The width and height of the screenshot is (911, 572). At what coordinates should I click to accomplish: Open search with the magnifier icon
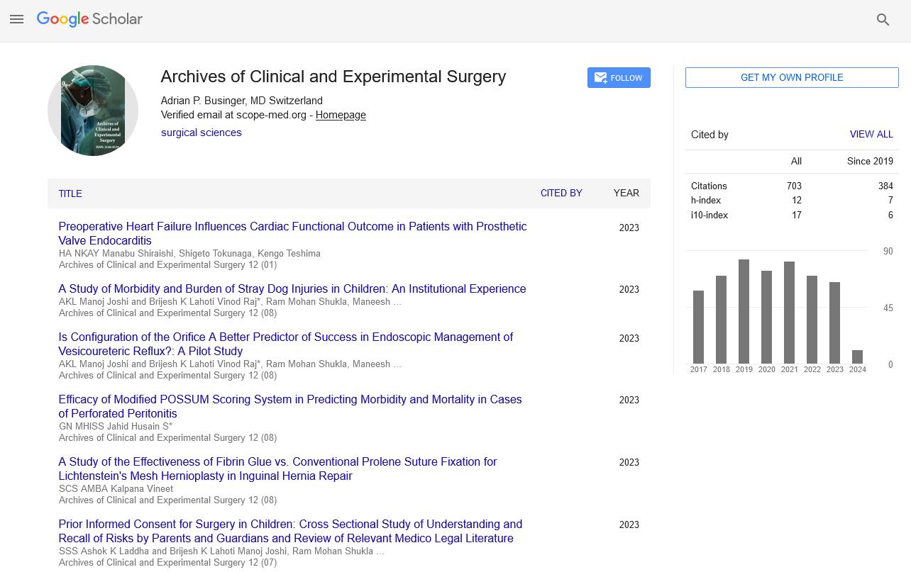pyautogui.click(x=883, y=20)
